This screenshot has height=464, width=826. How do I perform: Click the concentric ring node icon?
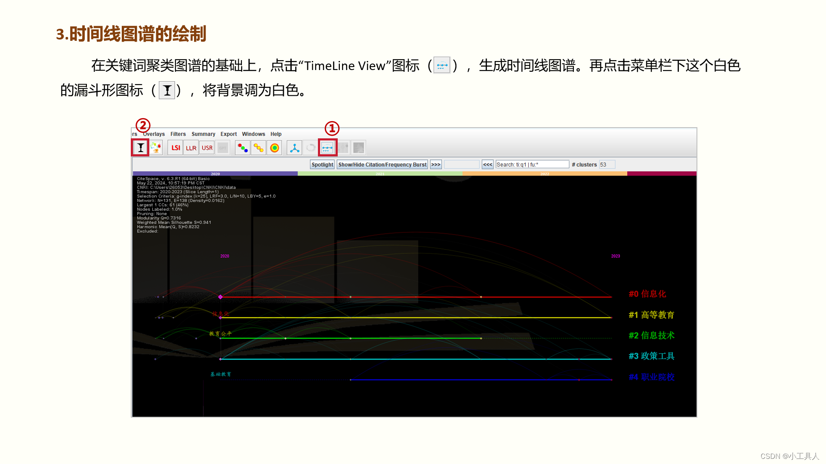click(274, 148)
